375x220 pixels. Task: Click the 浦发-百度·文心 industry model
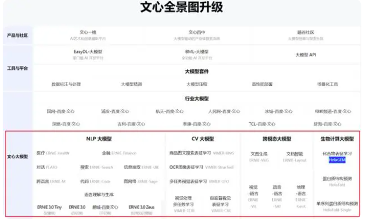click(x=115, y=111)
